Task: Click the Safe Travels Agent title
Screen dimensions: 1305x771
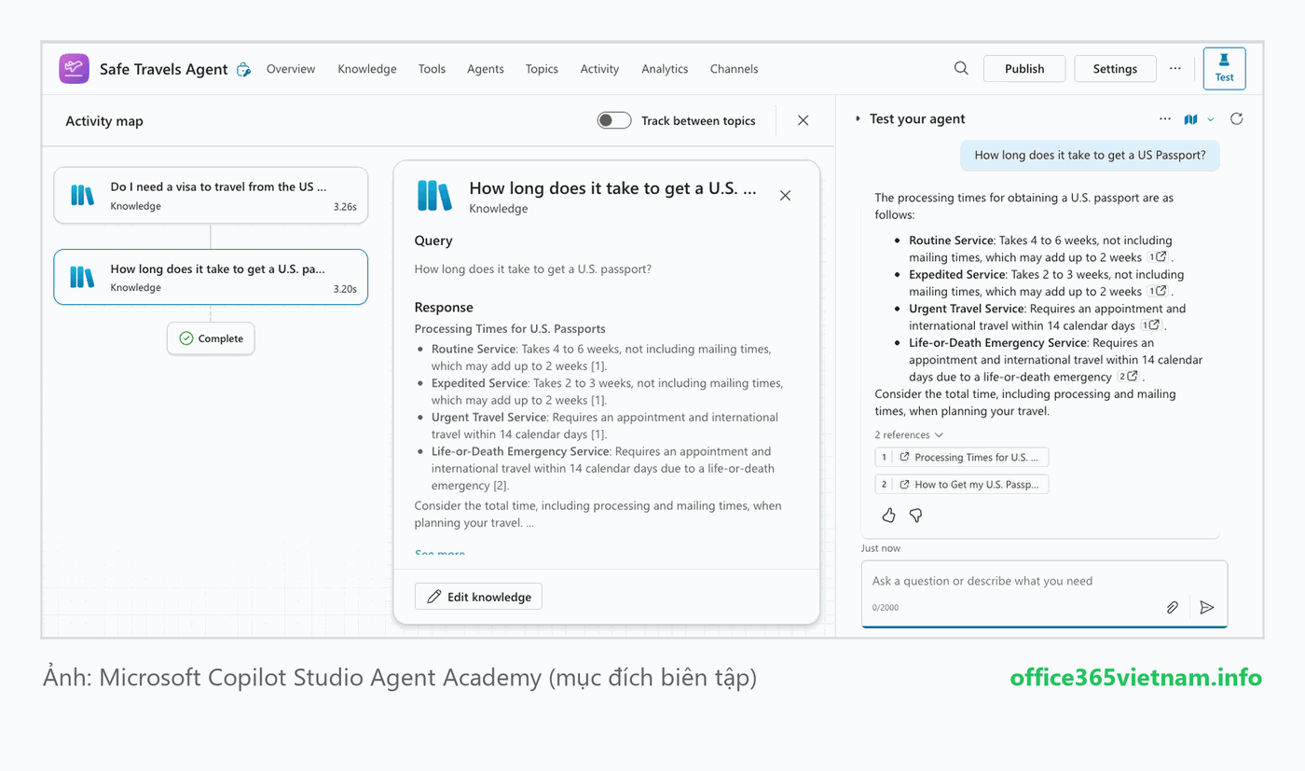Action: pos(164,69)
